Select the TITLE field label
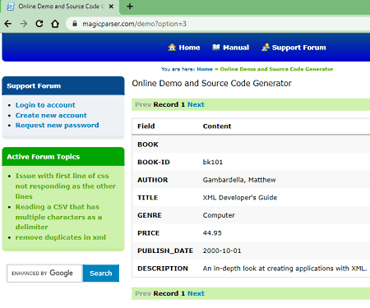The image size is (370, 308). point(148,198)
